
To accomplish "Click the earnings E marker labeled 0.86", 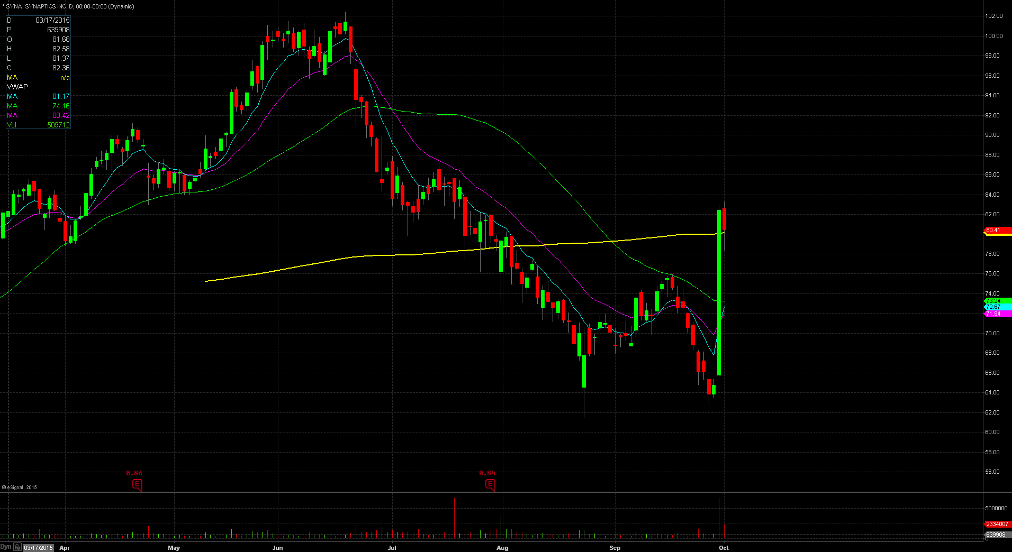I will point(137,485).
